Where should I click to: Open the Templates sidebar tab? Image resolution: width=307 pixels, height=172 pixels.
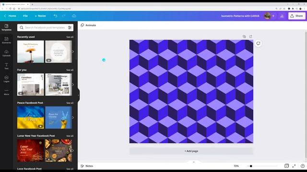(x=6, y=28)
